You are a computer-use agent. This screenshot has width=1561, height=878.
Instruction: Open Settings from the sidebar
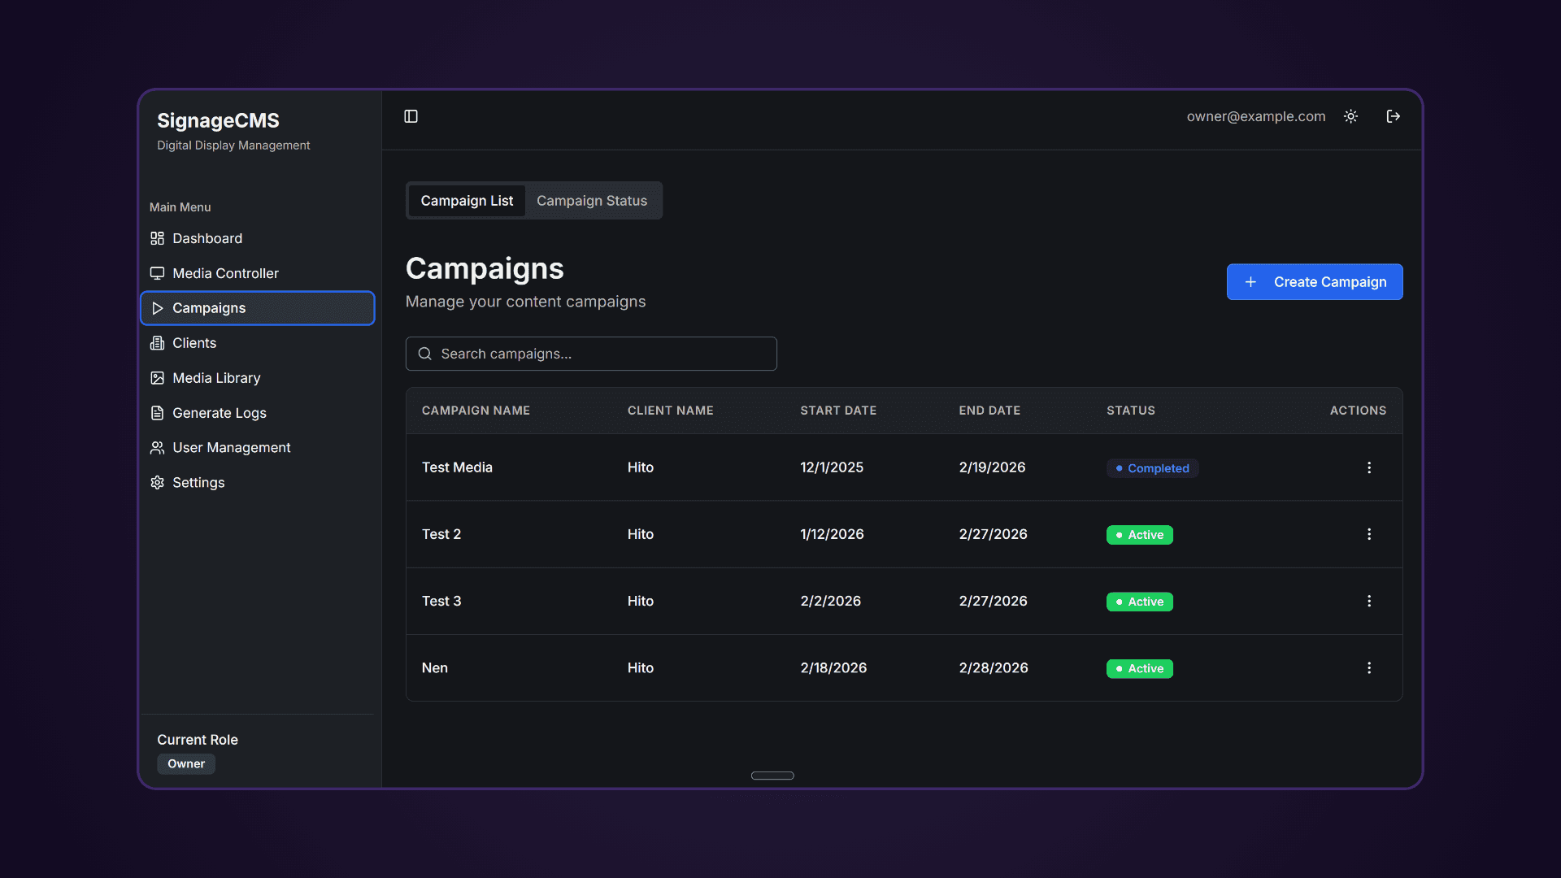click(198, 482)
